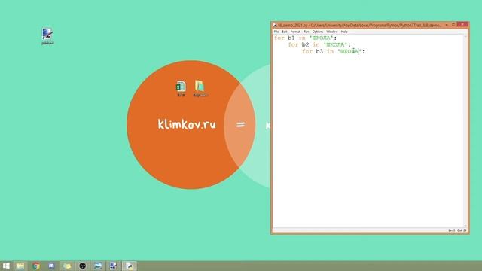The height and width of the screenshot is (271, 482).
Task: Open the Help menu in IDLE
Action: [x=344, y=32]
